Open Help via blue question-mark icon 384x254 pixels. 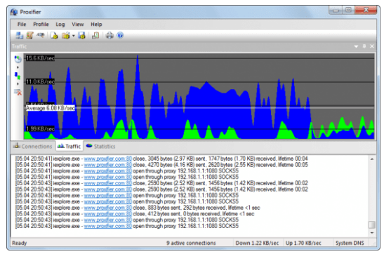(x=120, y=36)
